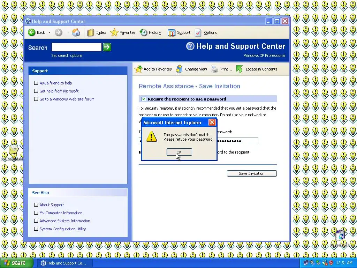Screen dimensions: 357x268
Task: Minimize the Help and Support Center window
Action: pos(269,21)
